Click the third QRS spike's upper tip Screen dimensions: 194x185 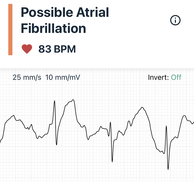pos(166,126)
